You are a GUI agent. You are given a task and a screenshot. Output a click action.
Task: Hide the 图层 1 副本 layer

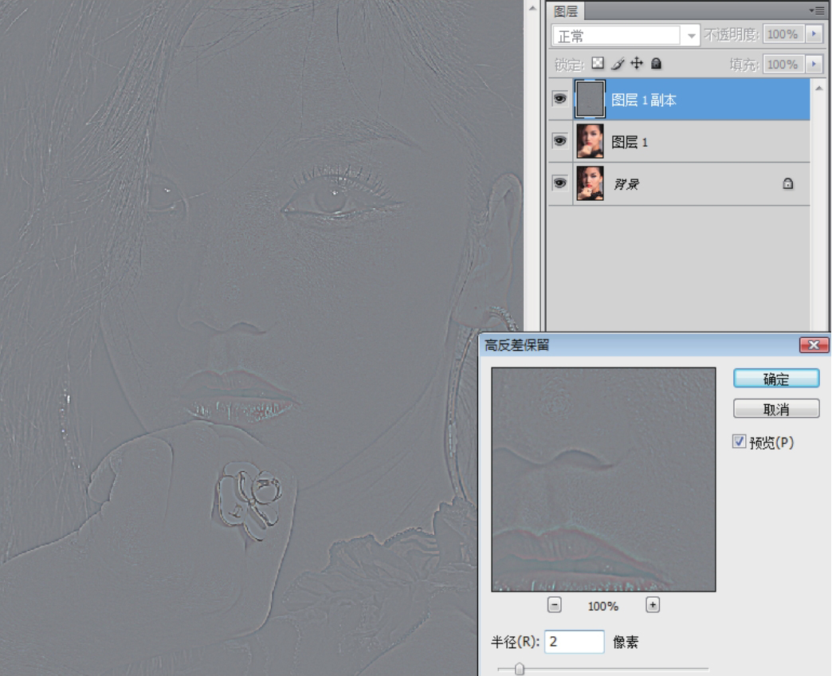coord(559,100)
